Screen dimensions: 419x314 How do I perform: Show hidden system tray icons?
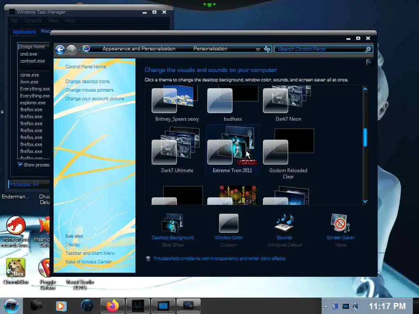click(x=326, y=306)
